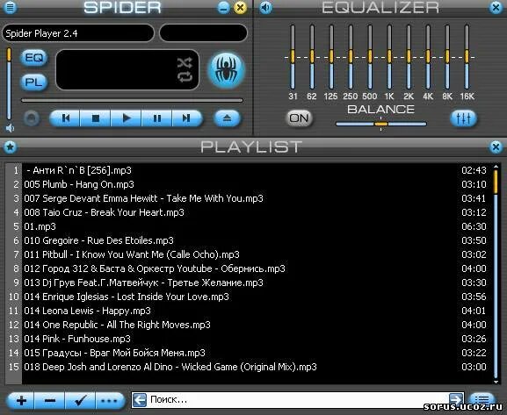Adjust the balance slider
Viewport: 507px width, 415px height.
381,124
